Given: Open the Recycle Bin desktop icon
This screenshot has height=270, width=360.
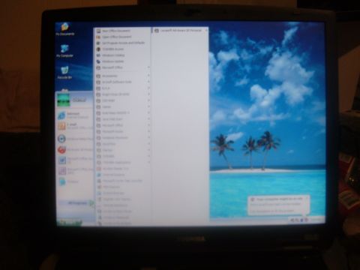Looking at the screenshot, I should (x=64, y=73).
